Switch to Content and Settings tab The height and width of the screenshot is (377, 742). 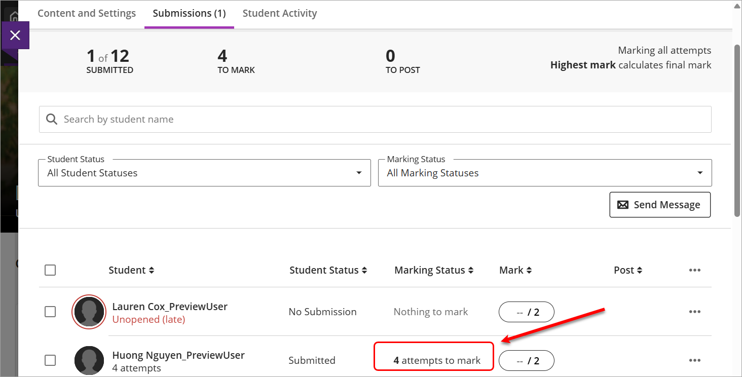[87, 14]
